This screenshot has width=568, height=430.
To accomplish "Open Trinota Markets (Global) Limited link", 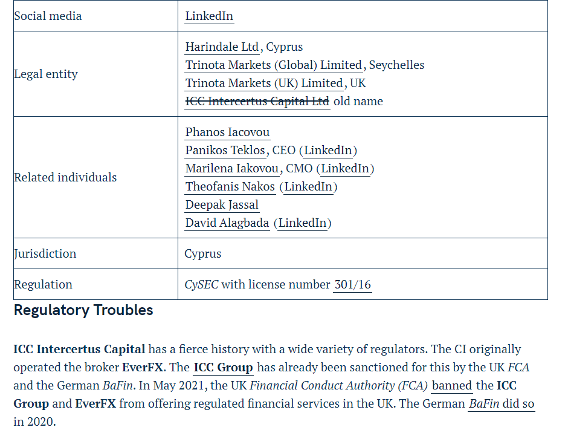I will tap(273, 65).
